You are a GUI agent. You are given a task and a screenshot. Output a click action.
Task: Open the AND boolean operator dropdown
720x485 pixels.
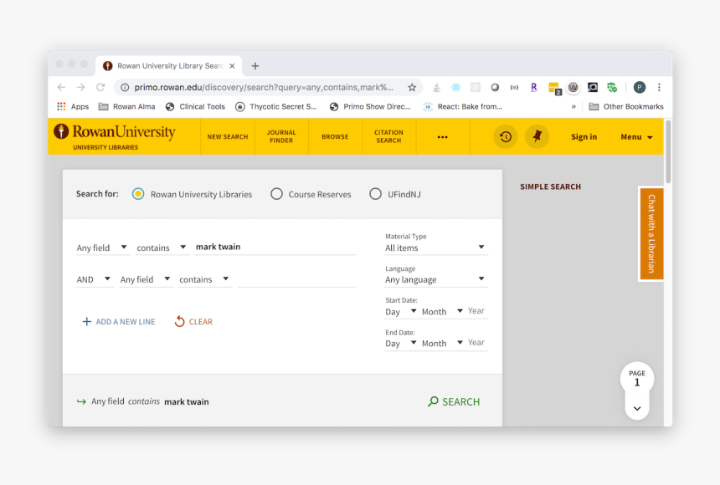[x=94, y=279]
